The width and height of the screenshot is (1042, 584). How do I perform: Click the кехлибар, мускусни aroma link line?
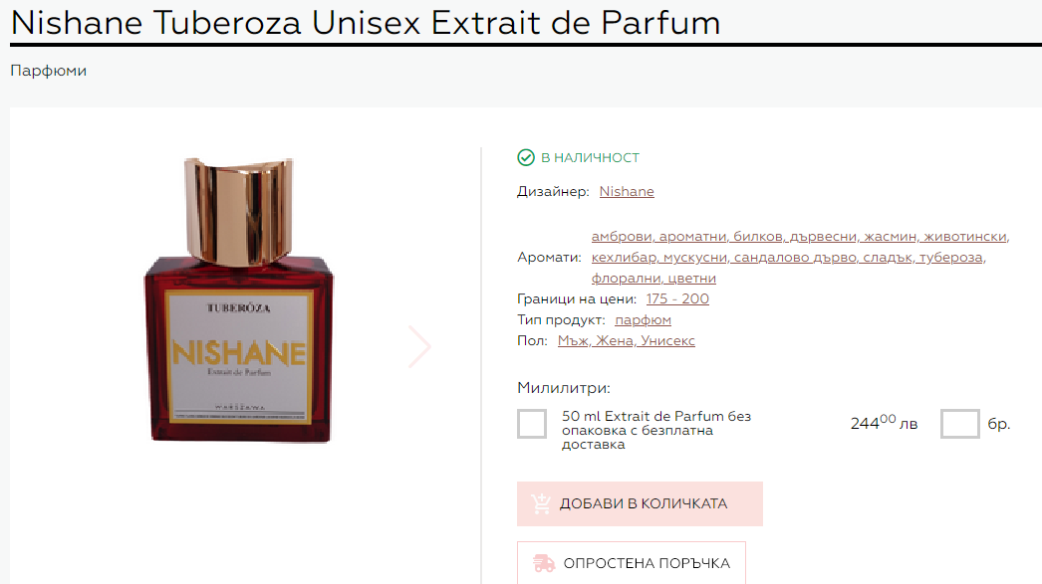(788, 257)
